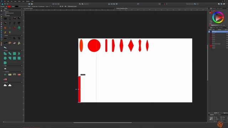Image resolution: width=228 pixels, height=128 pixels.
Task: Select the teal circle asset thumbnail
Action: click(x=5, y=58)
